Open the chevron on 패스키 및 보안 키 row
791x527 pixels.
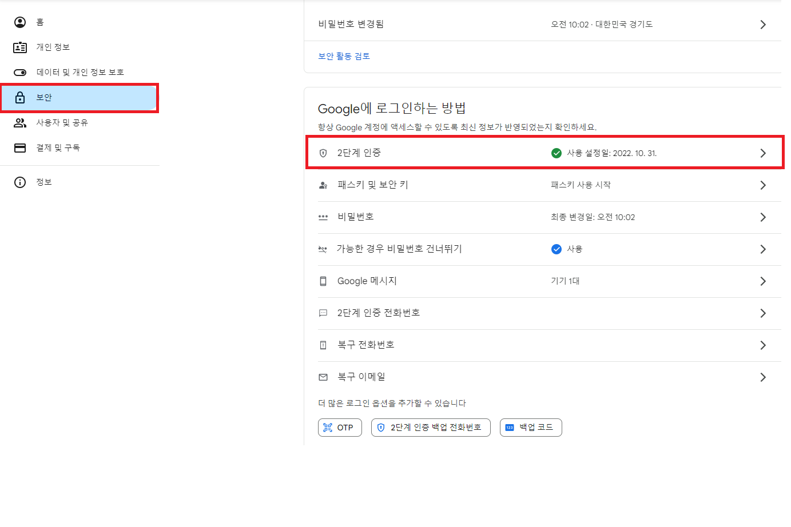point(763,185)
